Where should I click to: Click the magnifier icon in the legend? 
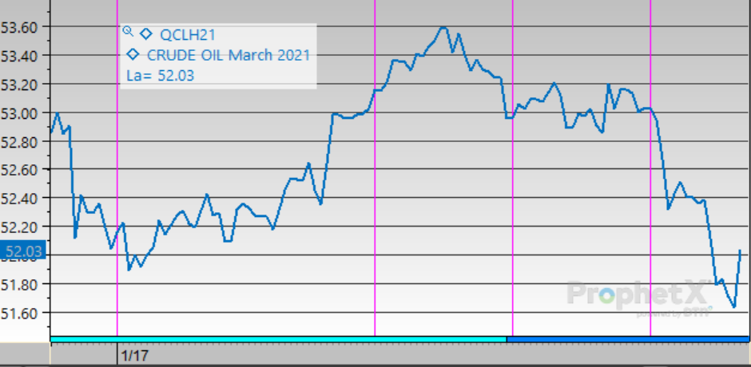[127, 32]
